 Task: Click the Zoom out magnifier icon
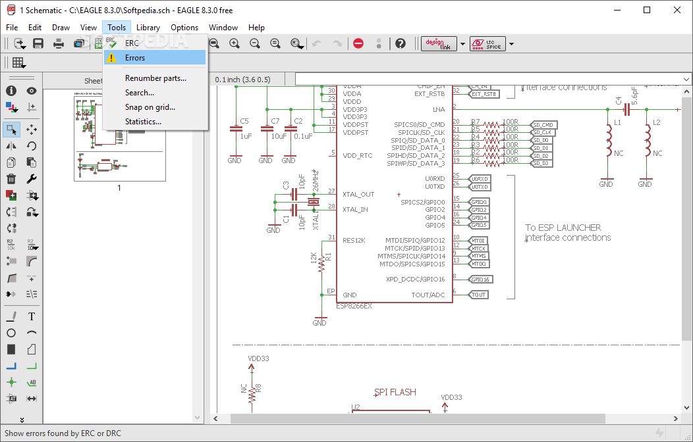point(254,43)
